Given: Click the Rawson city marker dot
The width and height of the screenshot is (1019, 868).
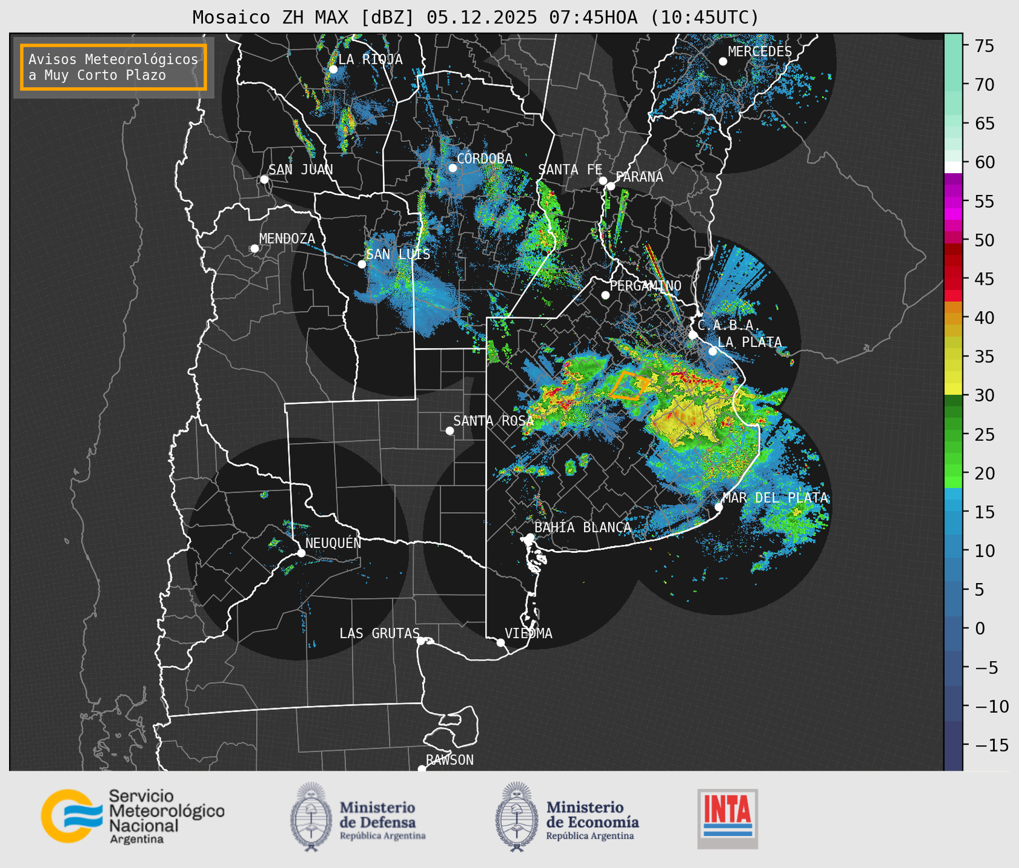Looking at the screenshot, I should [422, 768].
